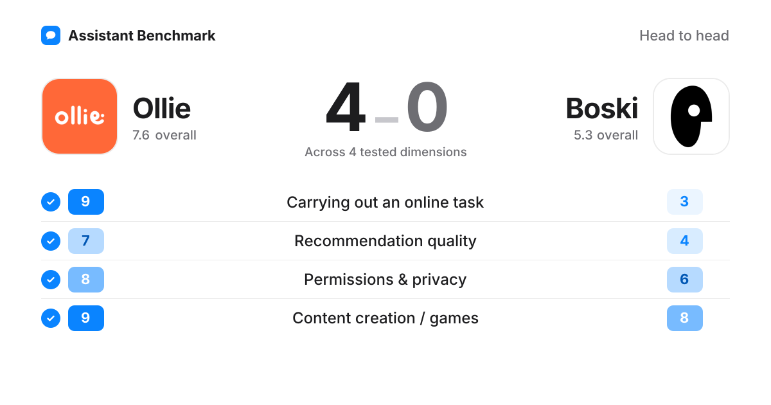771x405 pixels.
Task: Click the checkmark on Permissions & privacy row
Action: pos(51,279)
